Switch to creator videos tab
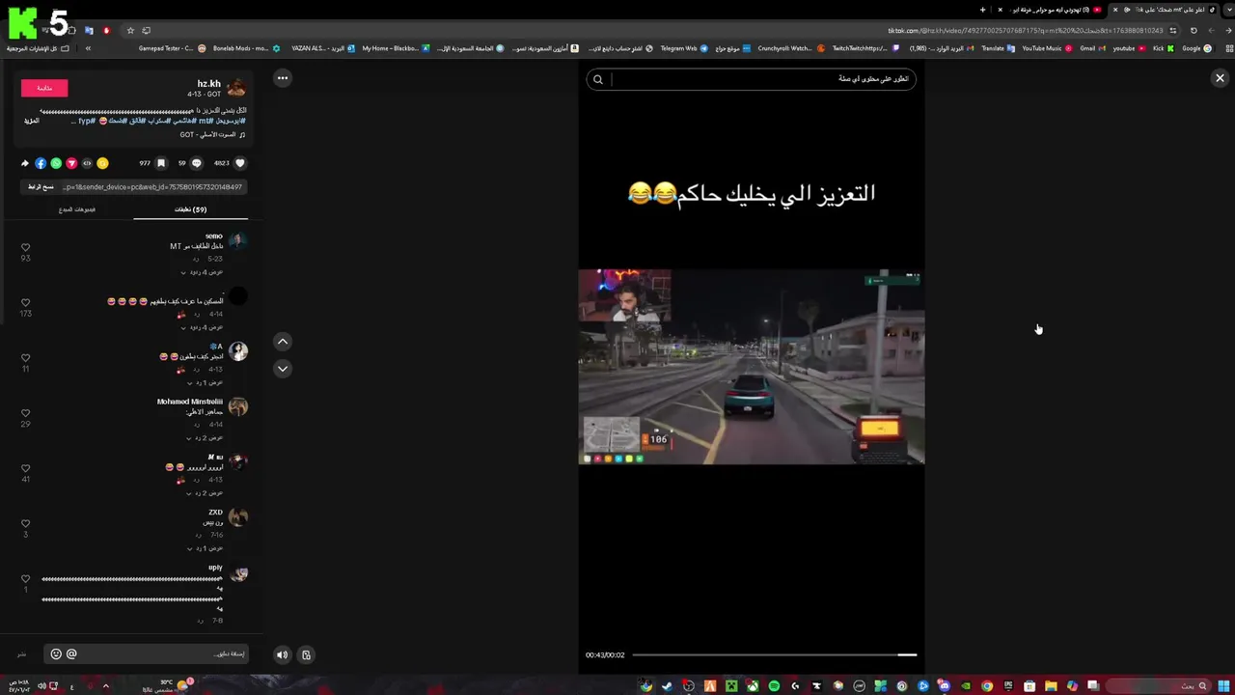Viewport: 1235px width, 695px height. [x=77, y=209]
